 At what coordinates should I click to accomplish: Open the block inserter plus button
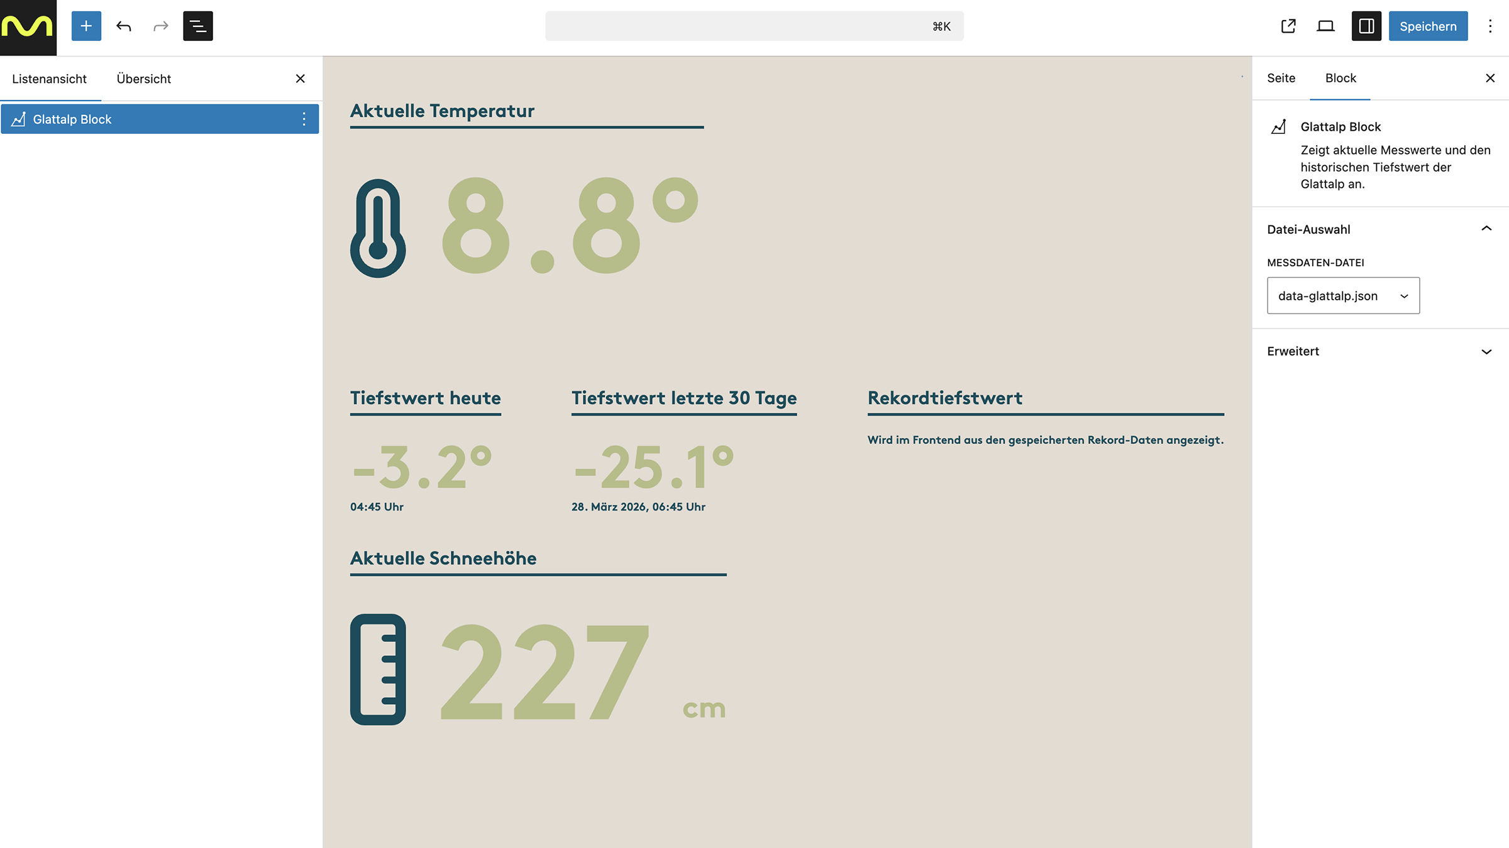[86, 26]
